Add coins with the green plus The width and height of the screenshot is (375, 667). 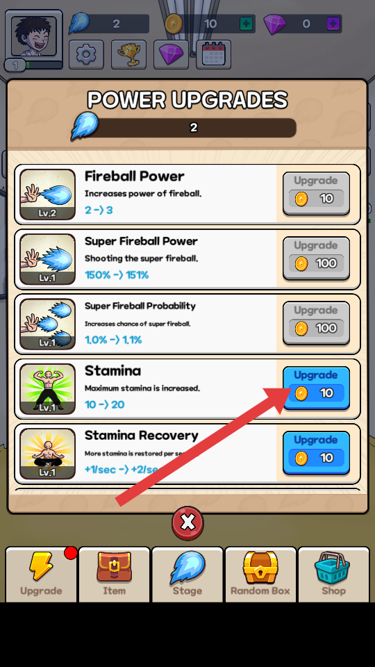[x=246, y=24]
